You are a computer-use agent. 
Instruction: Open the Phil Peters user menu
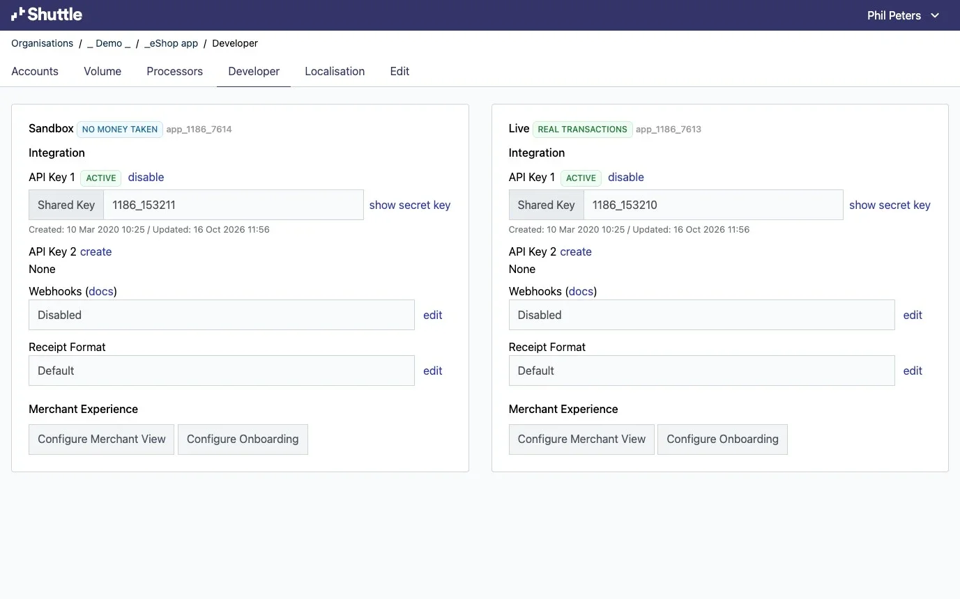click(904, 15)
